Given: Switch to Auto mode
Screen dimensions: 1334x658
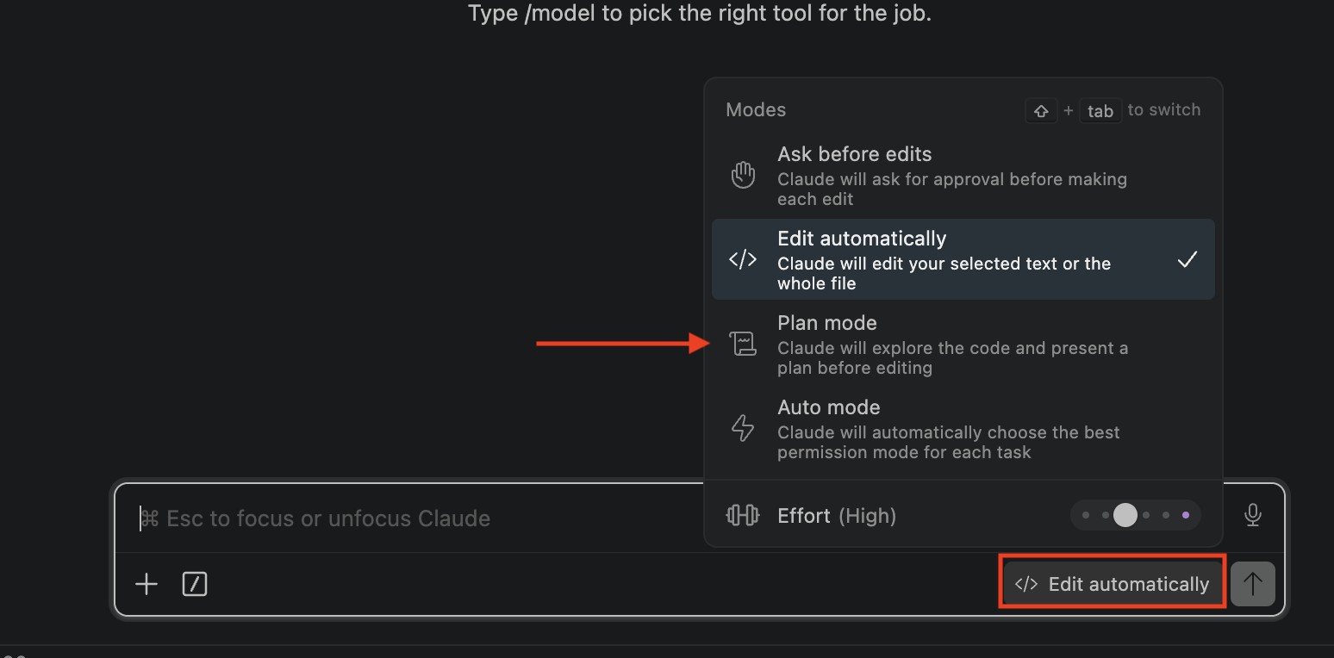Looking at the screenshot, I should 963,429.
